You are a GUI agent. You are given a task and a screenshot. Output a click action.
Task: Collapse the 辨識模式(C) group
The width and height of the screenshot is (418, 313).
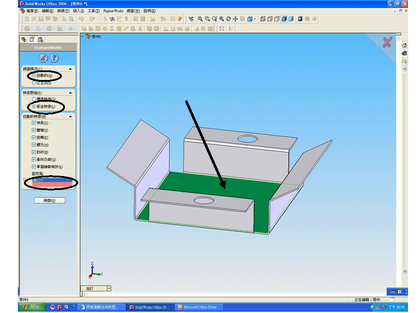click(x=71, y=69)
